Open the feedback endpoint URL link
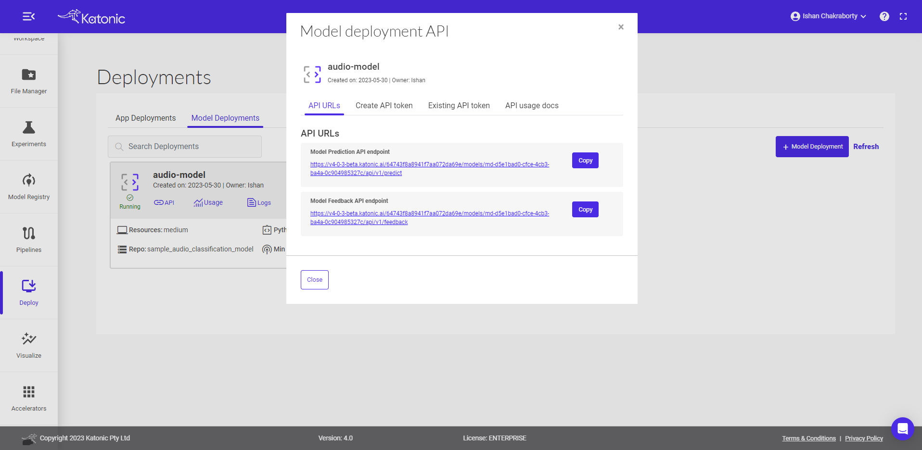 click(x=430, y=218)
